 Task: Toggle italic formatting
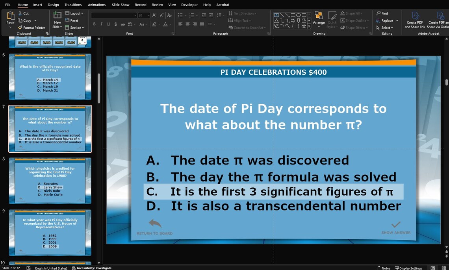coord(101,24)
